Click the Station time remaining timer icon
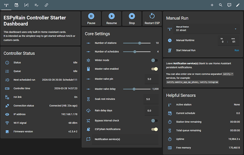Image resolution: width=244 pixels, height=155 pixels. click(x=170, y=122)
